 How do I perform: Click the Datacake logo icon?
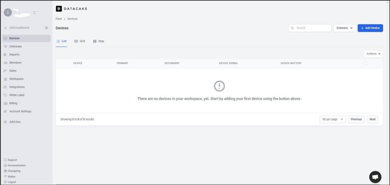click(59, 8)
